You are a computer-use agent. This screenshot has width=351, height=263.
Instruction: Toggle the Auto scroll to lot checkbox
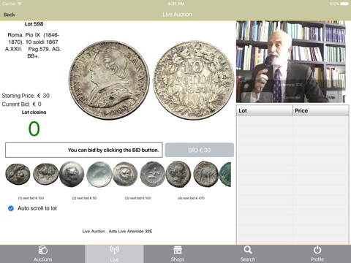coord(11,208)
